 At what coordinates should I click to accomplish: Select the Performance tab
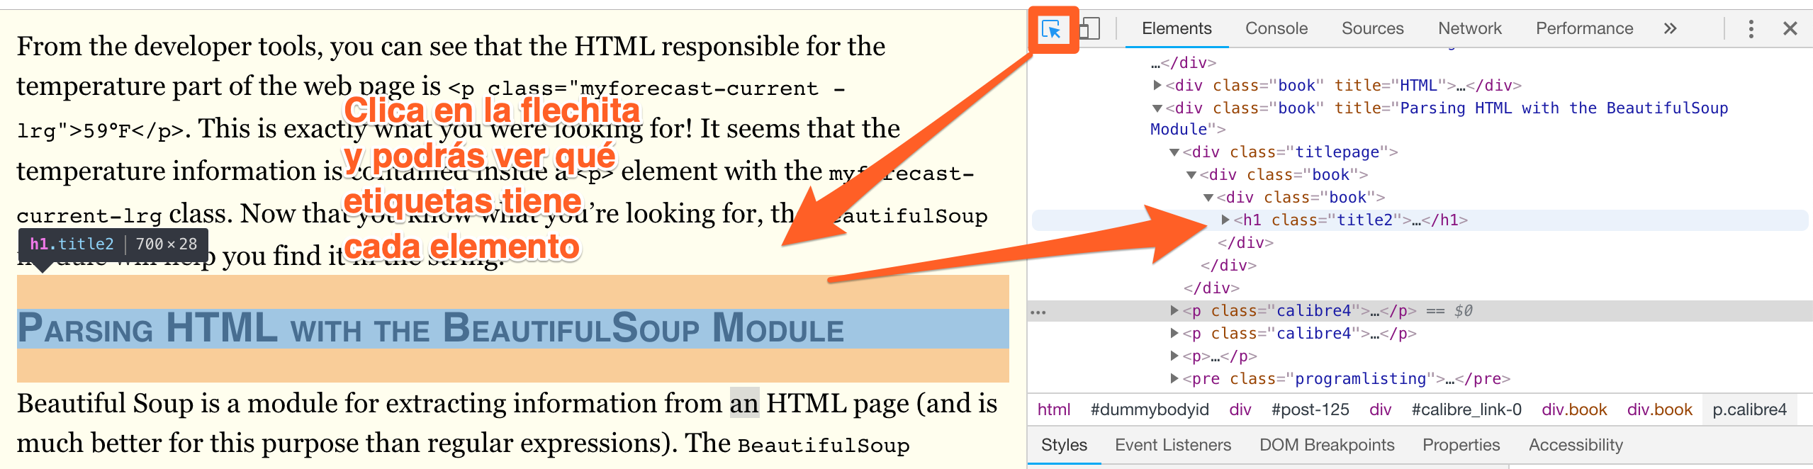[x=1584, y=28]
